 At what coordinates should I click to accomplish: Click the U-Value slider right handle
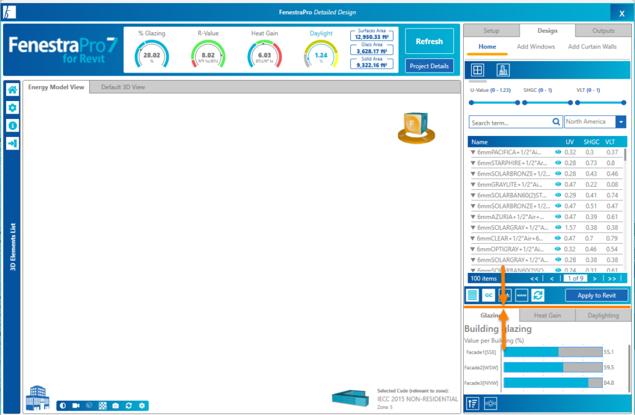tap(517, 102)
